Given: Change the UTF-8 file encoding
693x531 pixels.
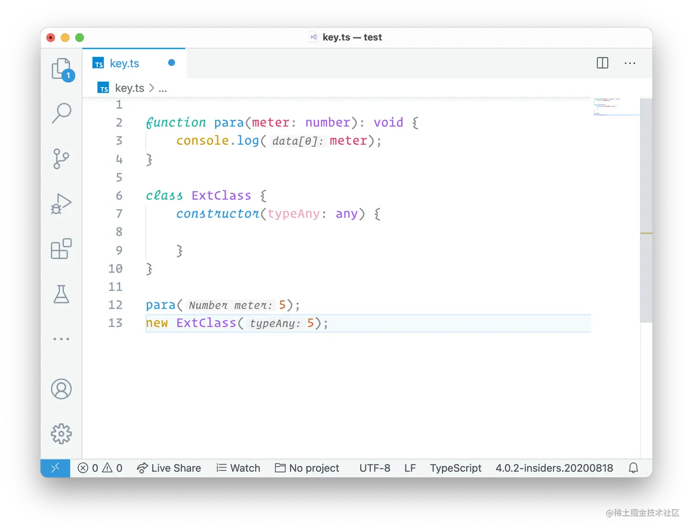Looking at the screenshot, I should [x=375, y=468].
